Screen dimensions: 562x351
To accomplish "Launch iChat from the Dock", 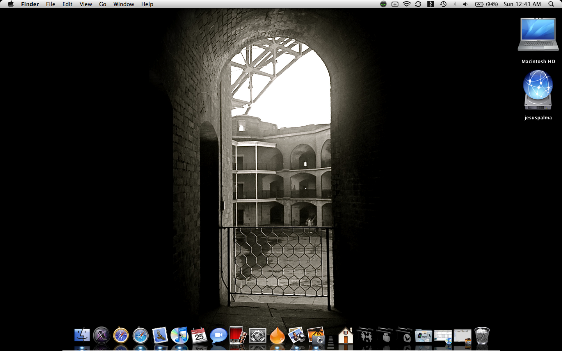I will [x=219, y=335].
